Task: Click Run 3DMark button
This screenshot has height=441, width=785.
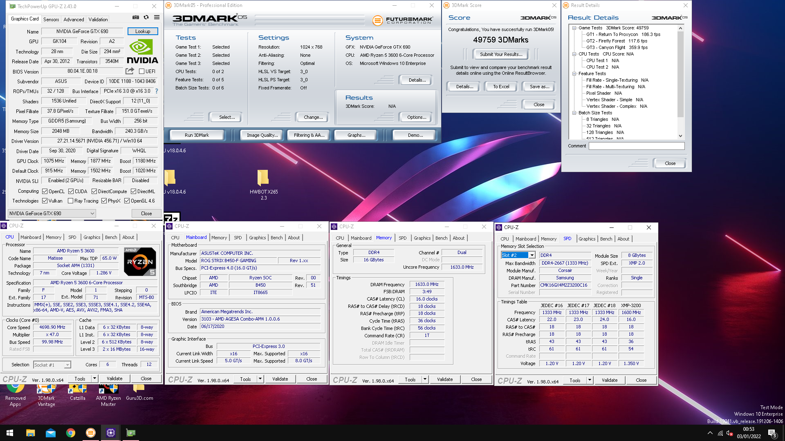Action: click(197, 135)
